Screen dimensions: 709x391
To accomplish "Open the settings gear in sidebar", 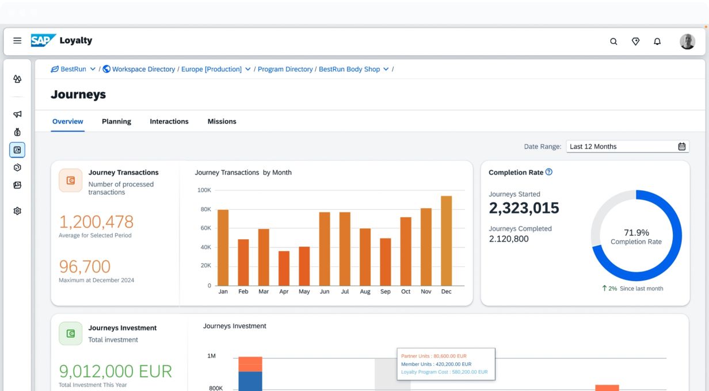I will [17, 211].
